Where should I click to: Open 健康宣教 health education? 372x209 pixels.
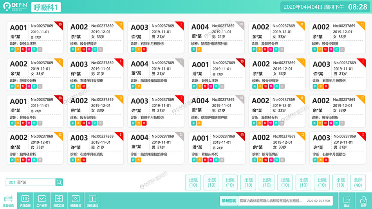[x=76, y=200]
